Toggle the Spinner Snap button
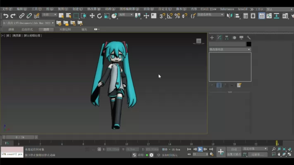The height and width of the screenshot is (165, 294). (x=184, y=16)
